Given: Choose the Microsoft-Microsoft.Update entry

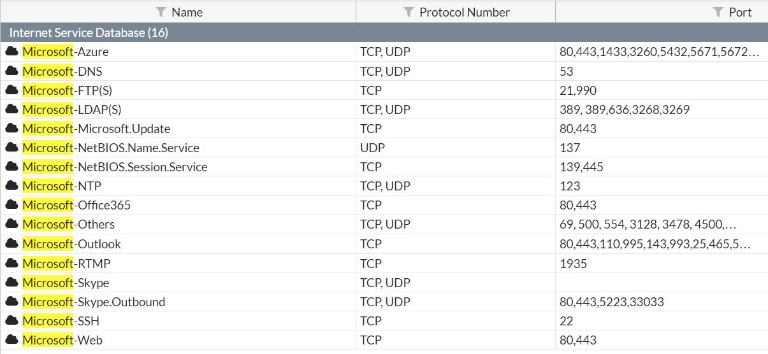Looking at the screenshot, I should pos(384,129).
